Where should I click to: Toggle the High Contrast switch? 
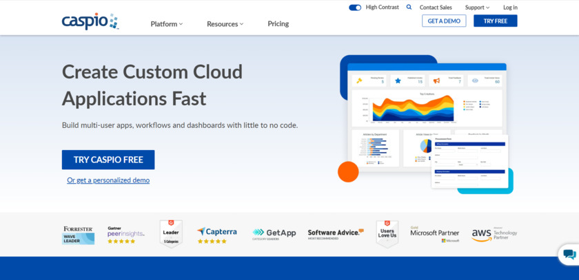click(x=355, y=8)
